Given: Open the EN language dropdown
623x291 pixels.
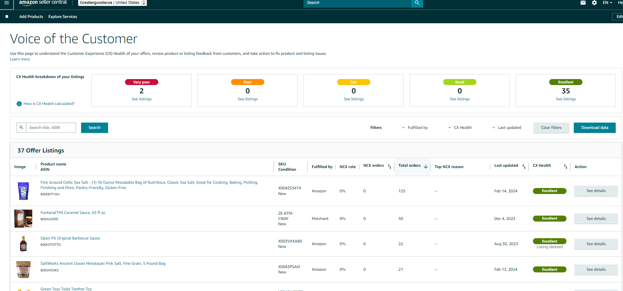Looking at the screenshot, I should tap(607, 3).
